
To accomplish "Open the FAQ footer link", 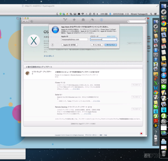I will click(106, 135).
